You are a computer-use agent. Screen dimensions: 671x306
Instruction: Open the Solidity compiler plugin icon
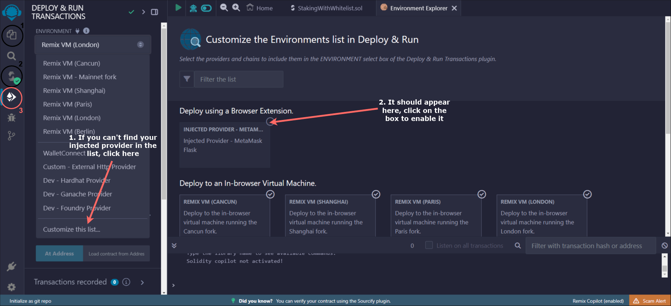coord(12,76)
